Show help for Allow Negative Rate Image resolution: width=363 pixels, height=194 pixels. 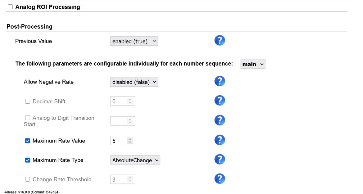pos(220,81)
